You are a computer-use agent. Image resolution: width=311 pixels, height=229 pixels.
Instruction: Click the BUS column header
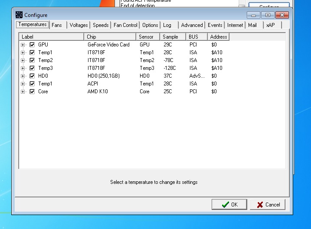pos(197,37)
